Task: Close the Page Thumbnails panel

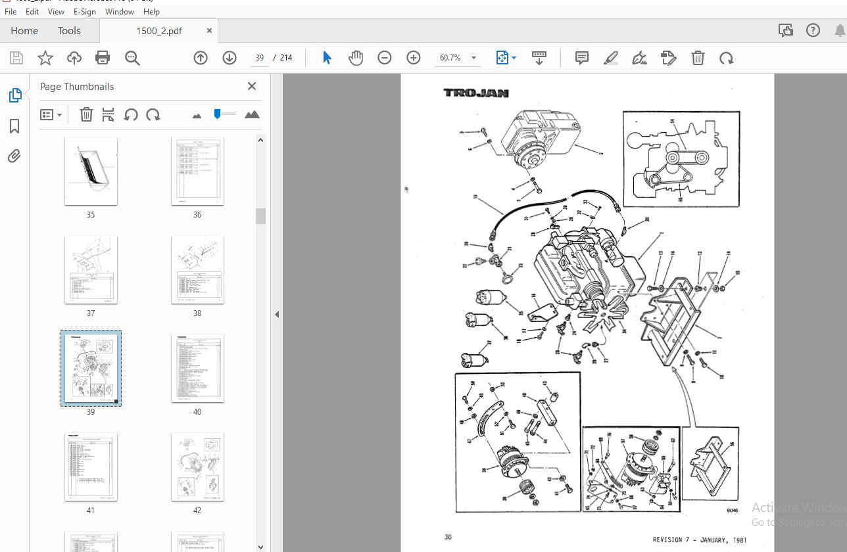Action: point(251,86)
